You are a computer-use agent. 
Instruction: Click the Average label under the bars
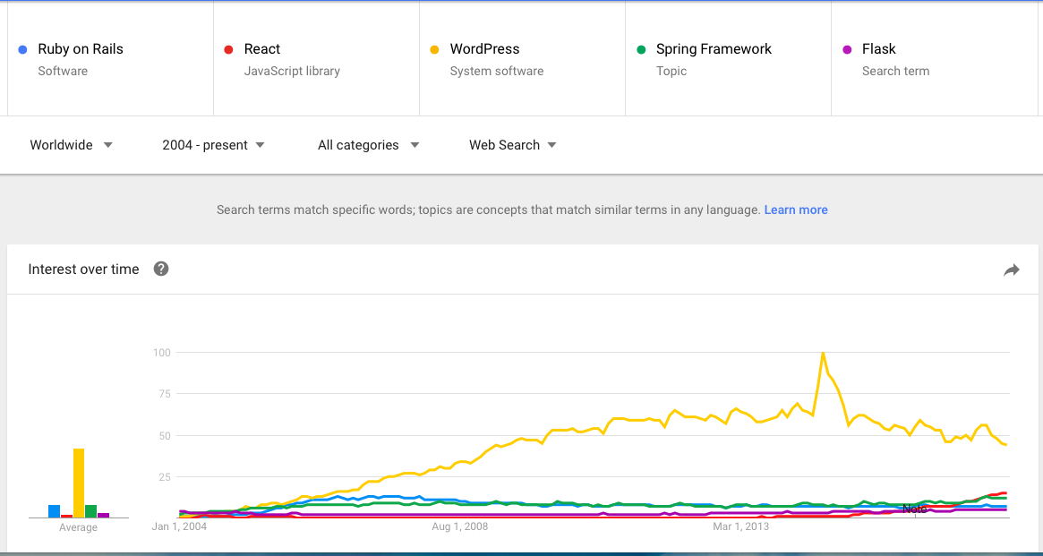click(79, 527)
